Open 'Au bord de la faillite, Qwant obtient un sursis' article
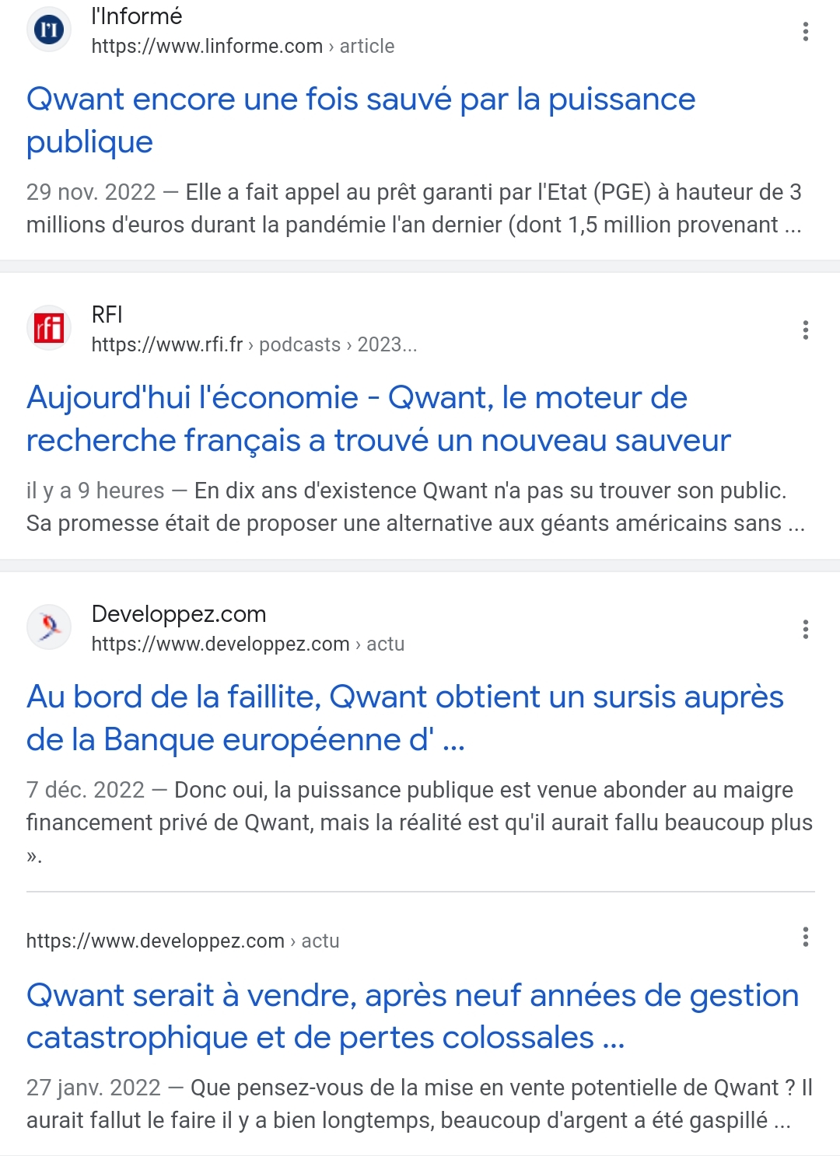 [x=405, y=718]
